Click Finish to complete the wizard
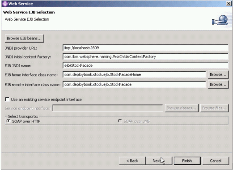Screen dimensions: 233x170 187,161
